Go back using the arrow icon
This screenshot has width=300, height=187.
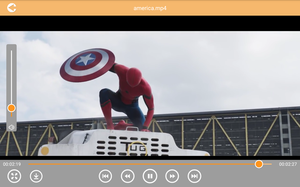pyautogui.click(x=12, y=8)
